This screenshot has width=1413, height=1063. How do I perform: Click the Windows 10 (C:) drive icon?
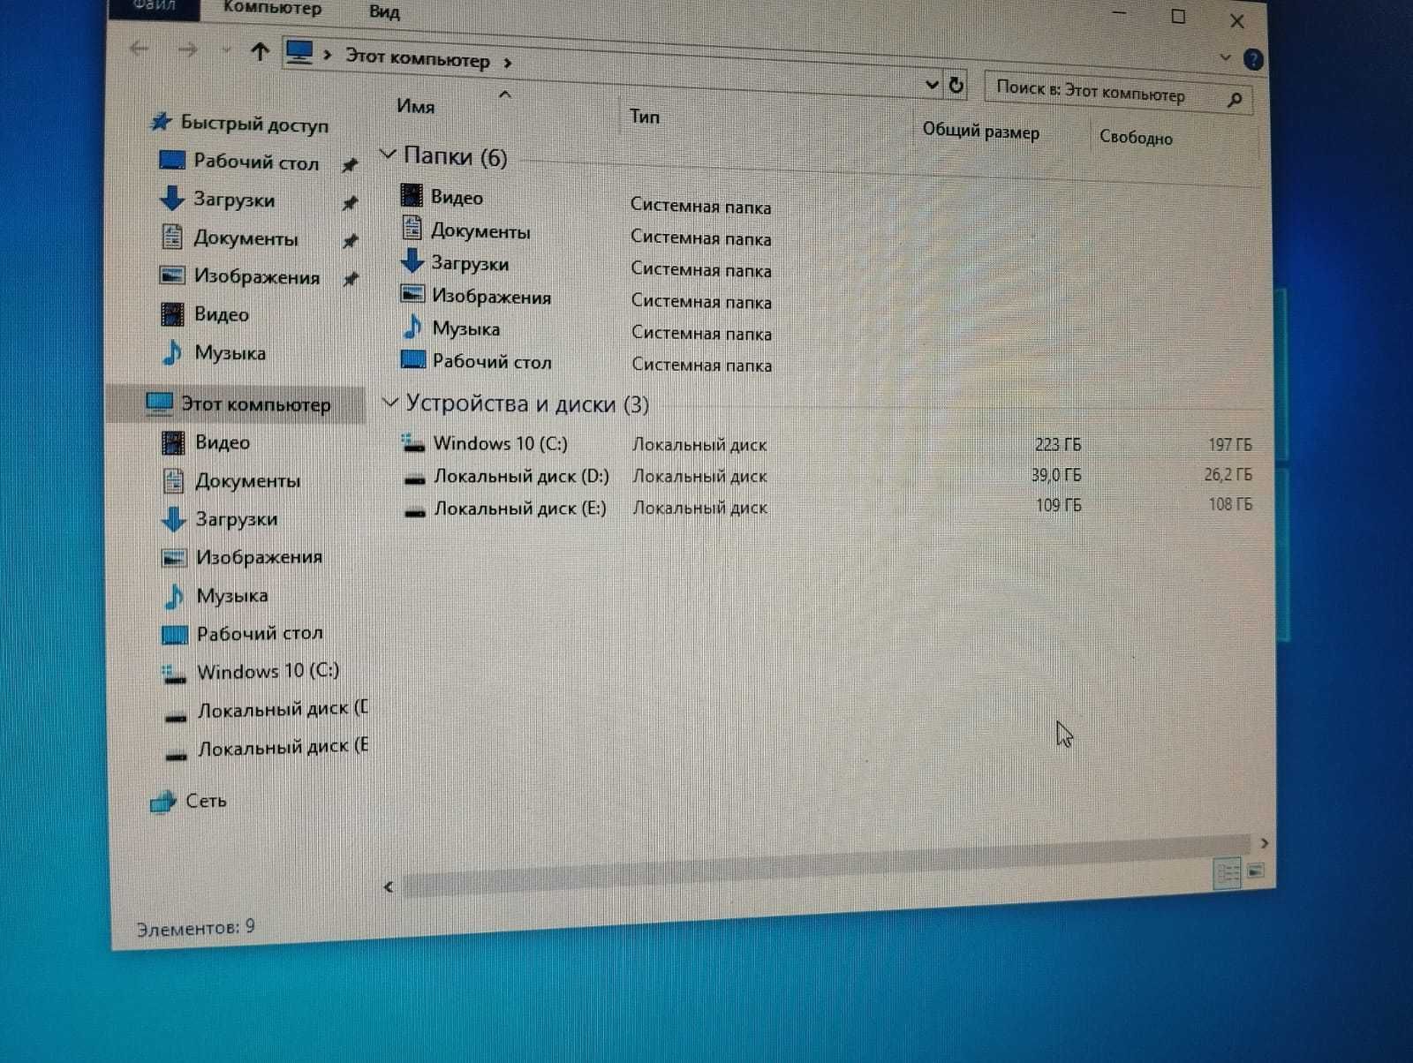click(x=412, y=441)
